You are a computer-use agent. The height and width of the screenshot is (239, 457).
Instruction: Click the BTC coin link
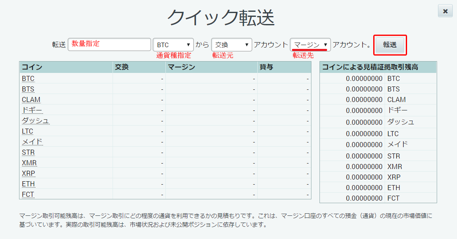click(28, 79)
